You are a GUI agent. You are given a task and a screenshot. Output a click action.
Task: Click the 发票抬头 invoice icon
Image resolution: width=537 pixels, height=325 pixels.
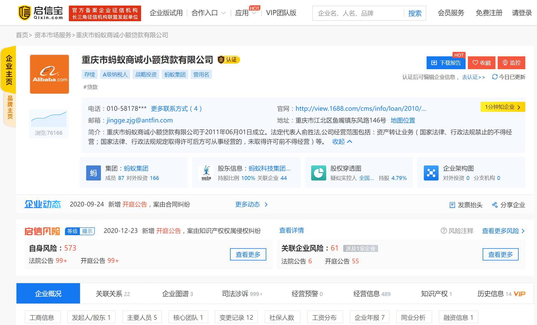452,205
